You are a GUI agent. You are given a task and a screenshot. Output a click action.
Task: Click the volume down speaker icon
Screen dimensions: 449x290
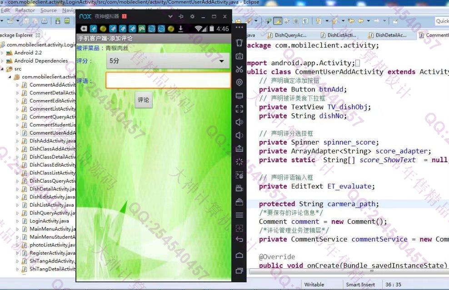coord(239,135)
